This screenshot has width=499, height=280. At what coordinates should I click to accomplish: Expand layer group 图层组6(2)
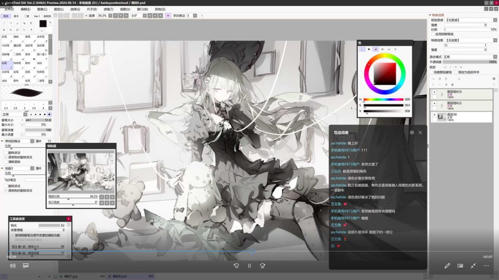coord(442,105)
